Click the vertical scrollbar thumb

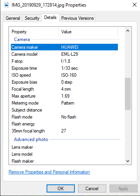point(128,94)
